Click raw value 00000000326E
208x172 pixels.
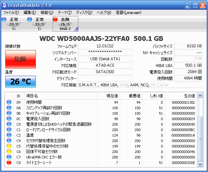[x=183, y=163]
